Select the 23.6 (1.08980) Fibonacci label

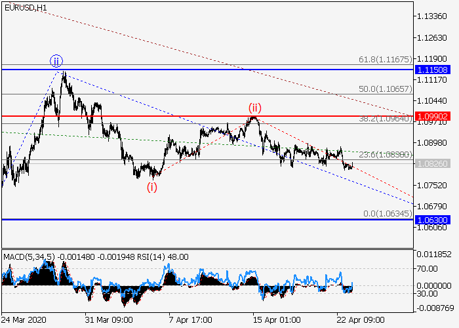point(385,155)
